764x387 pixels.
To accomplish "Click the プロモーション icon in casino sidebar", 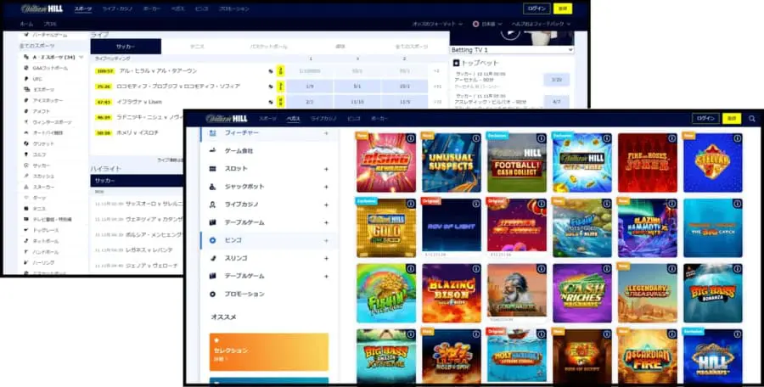I will tap(212, 294).
